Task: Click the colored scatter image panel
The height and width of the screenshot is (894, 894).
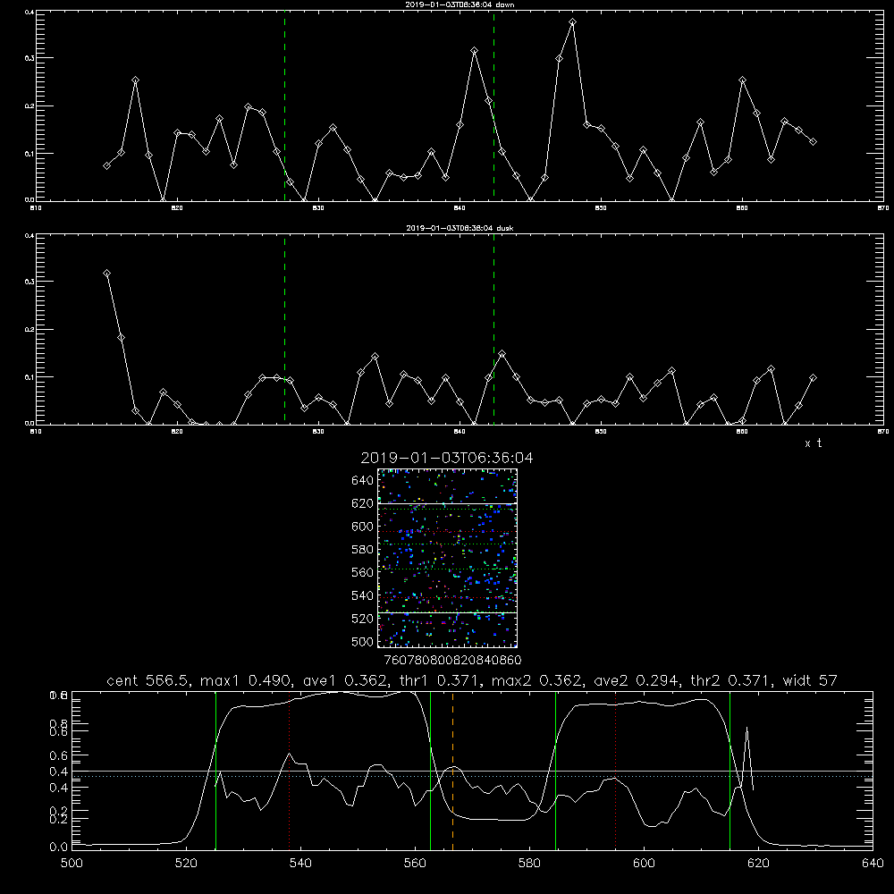Action: (447, 558)
